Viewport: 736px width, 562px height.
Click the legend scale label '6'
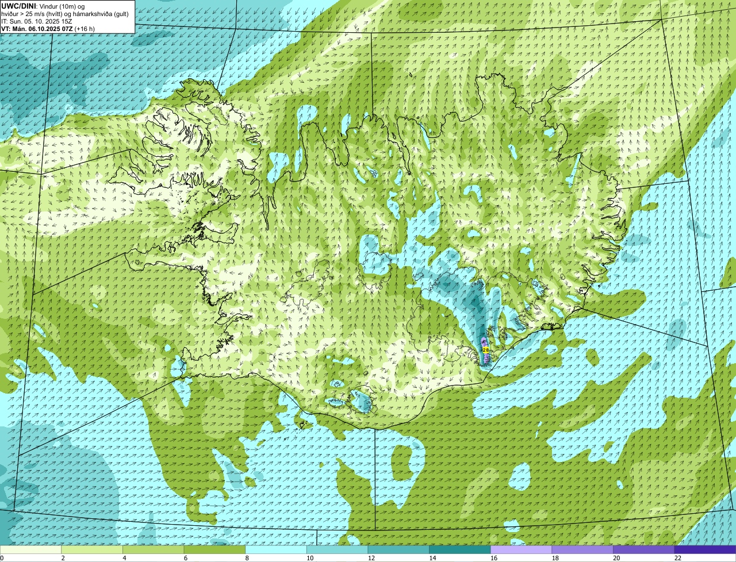[185, 558]
